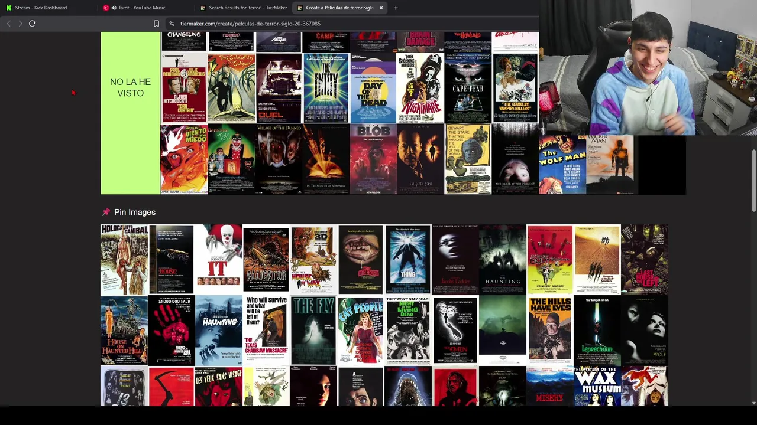Image resolution: width=757 pixels, height=425 pixels.
Task: Select The Wicker Man poster
Action: tap(610, 164)
